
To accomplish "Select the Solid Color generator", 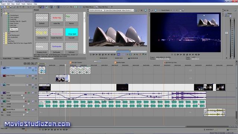I will coord(13,25).
